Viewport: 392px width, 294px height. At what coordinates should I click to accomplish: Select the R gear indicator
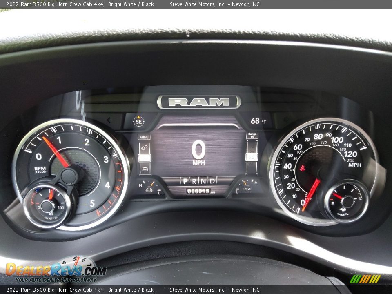(194, 181)
